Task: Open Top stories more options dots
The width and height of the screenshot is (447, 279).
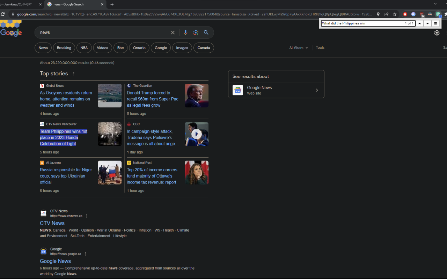Action: coord(74,74)
